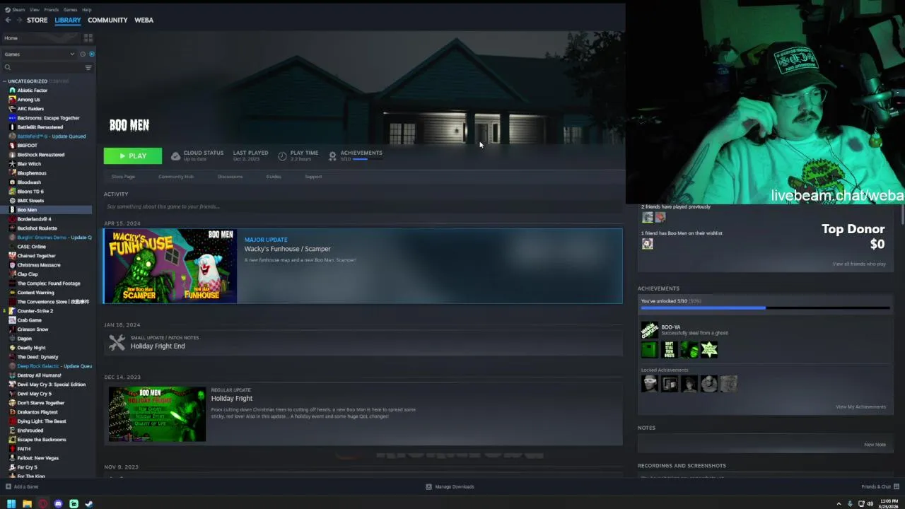Open the Holiday Fright update thumbnail

click(157, 414)
